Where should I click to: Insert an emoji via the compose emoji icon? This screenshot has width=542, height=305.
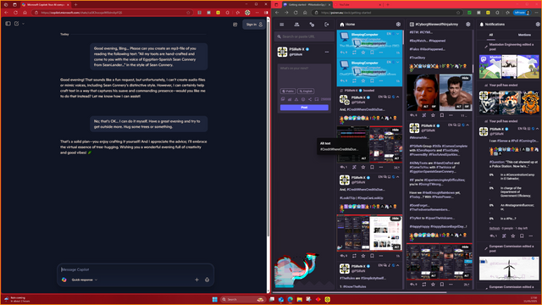click(303, 99)
